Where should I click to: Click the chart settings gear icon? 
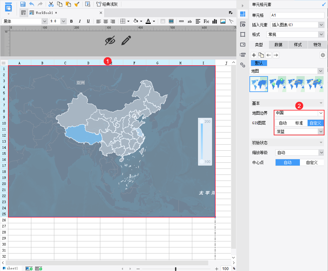(x=323, y=55)
